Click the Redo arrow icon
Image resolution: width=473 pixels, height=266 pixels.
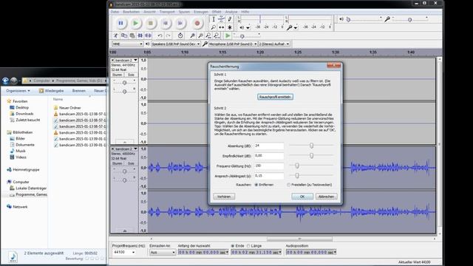pos(168,35)
